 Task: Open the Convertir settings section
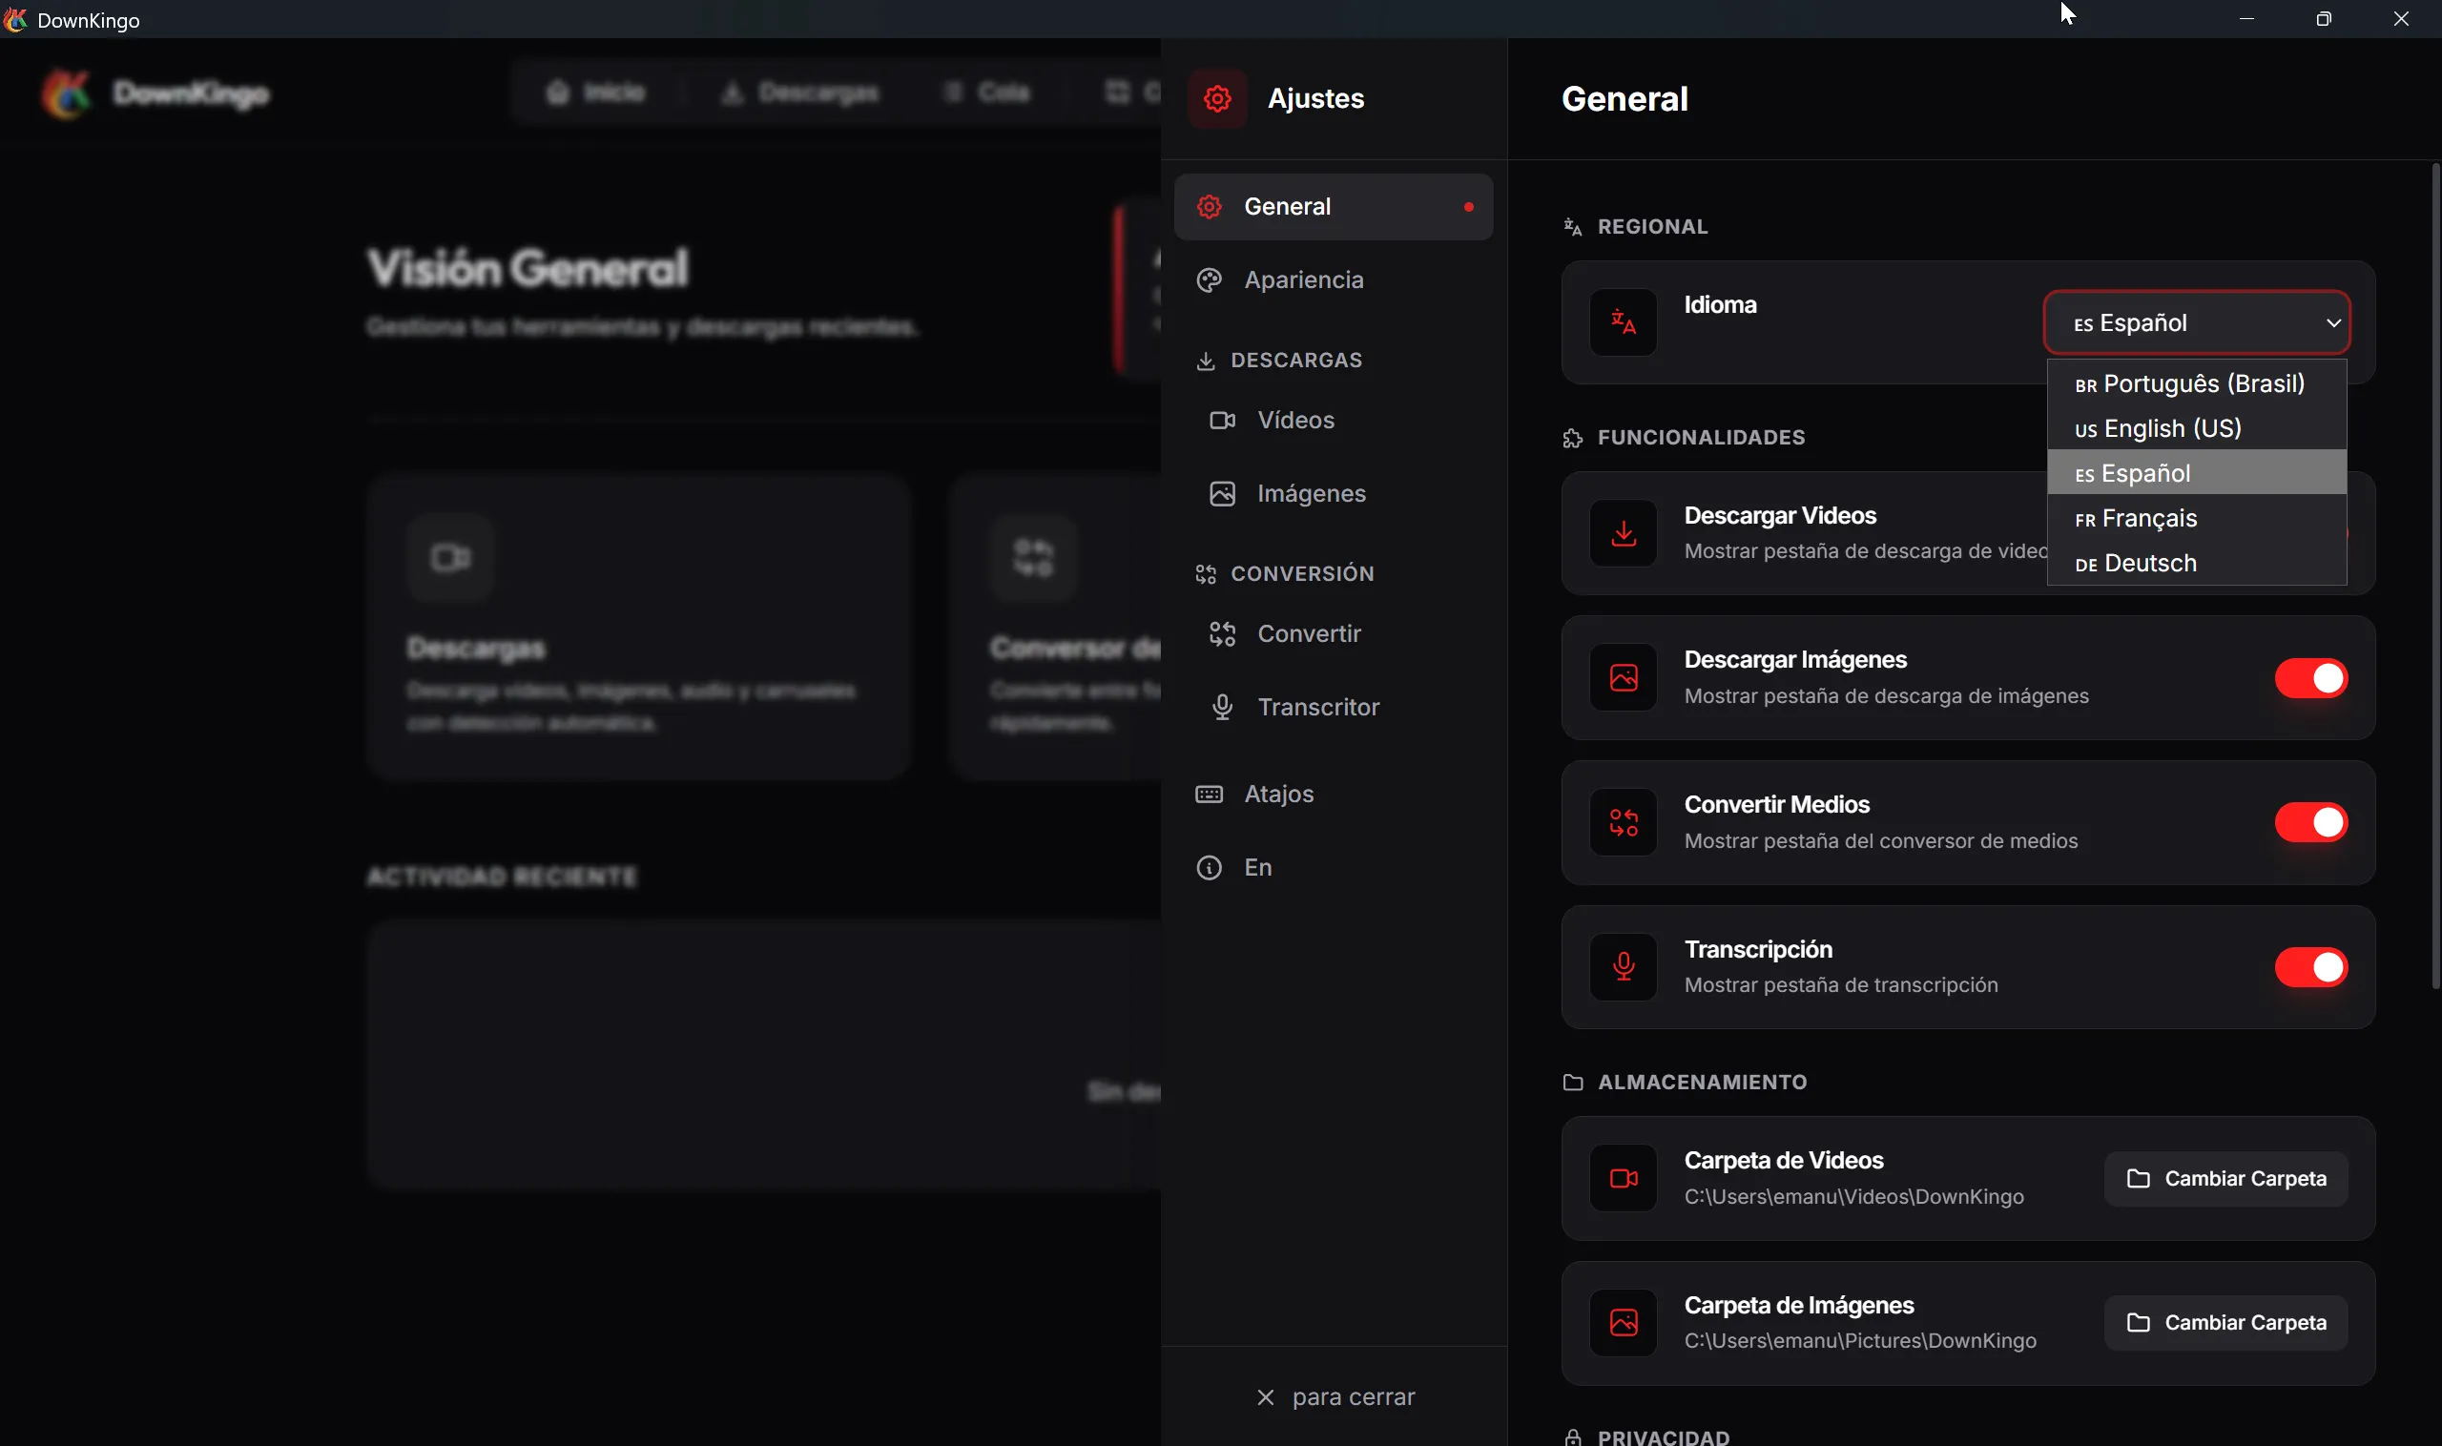click(x=1333, y=633)
